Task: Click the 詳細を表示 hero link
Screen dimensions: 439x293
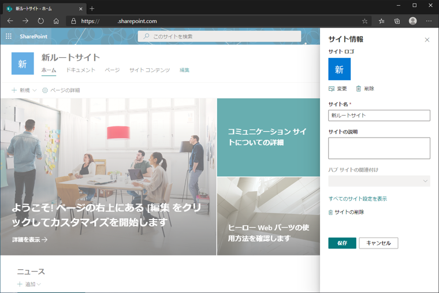Action: pos(30,239)
